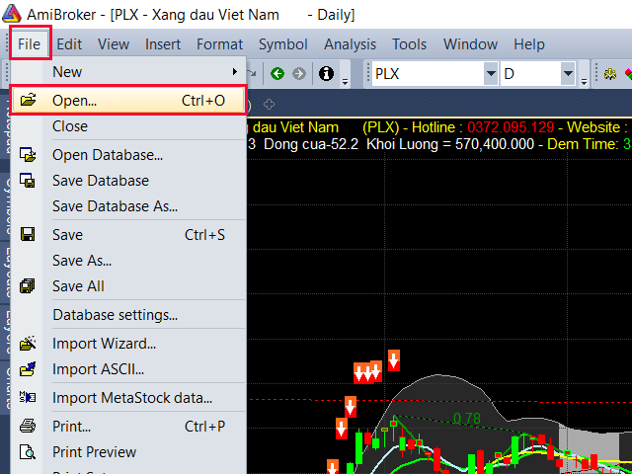Choose Print Preview entry
The height and width of the screenshot is (474, 632).
[x=128, y=452]
